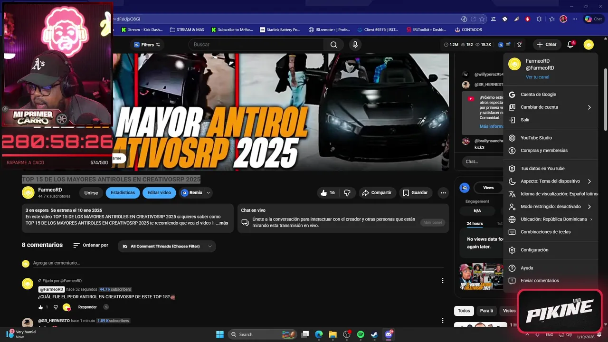Open SR_HERNESTO comment three-dot menu
The image size is (608, 342).
443,322
